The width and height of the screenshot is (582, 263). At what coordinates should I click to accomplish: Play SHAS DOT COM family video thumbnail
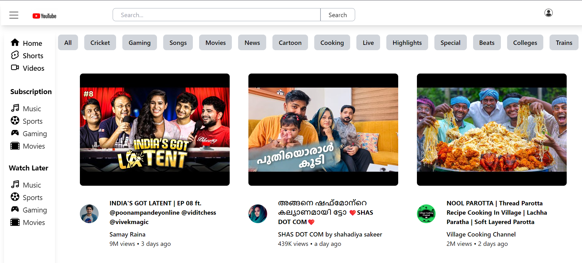click(x=323, y=130)
